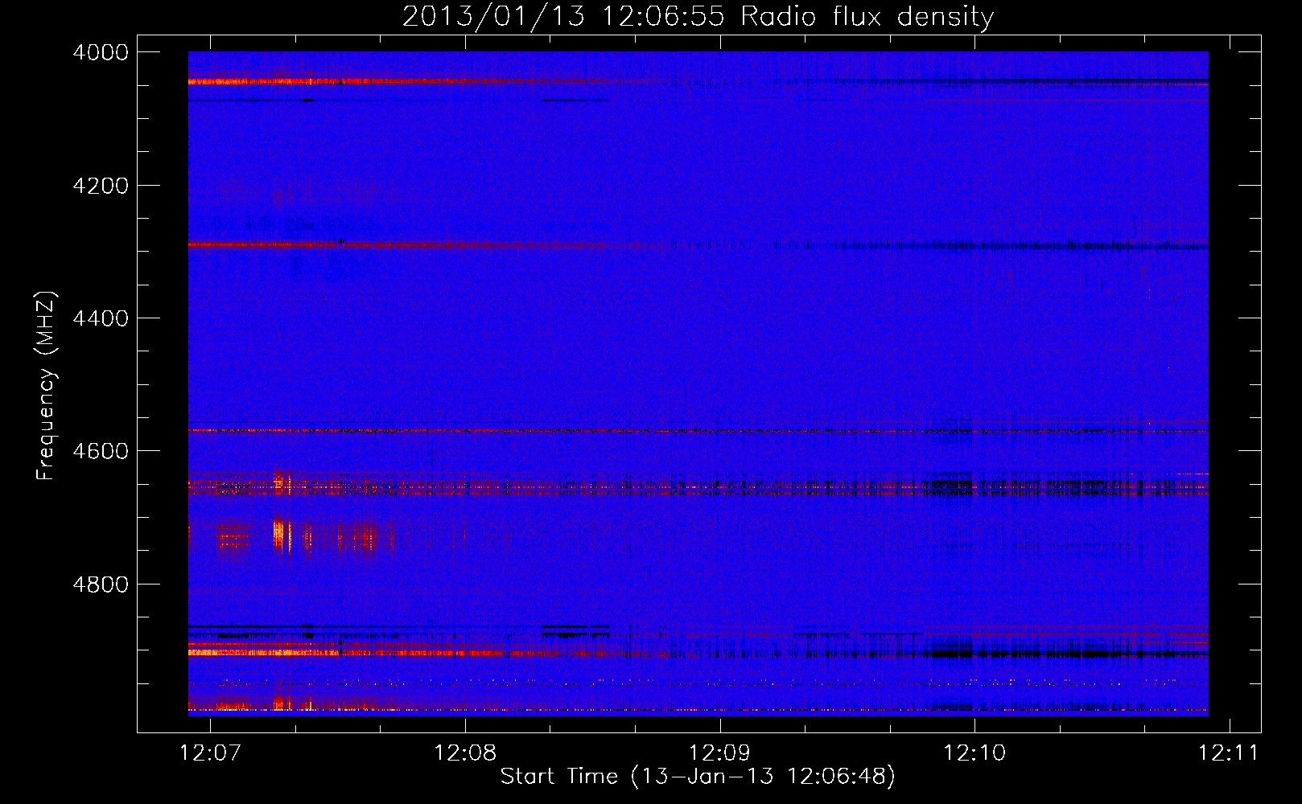
Task: Click the 4600 frequency tick label
Action: coord(101,451)
